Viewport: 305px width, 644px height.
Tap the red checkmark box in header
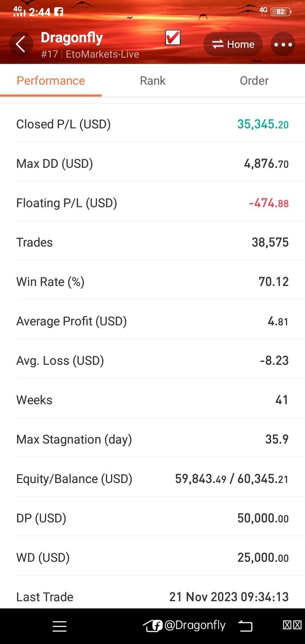coord(173,38)
